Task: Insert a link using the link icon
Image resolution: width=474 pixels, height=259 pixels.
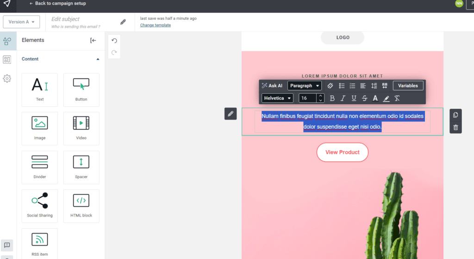Action: 330,86
